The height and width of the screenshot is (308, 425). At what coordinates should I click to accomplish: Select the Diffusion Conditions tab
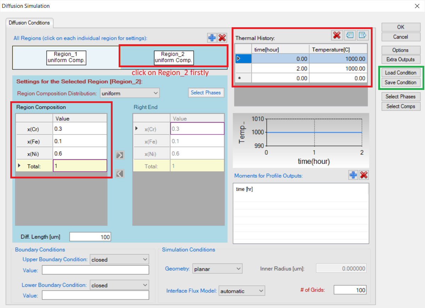[x=29, y=23]
